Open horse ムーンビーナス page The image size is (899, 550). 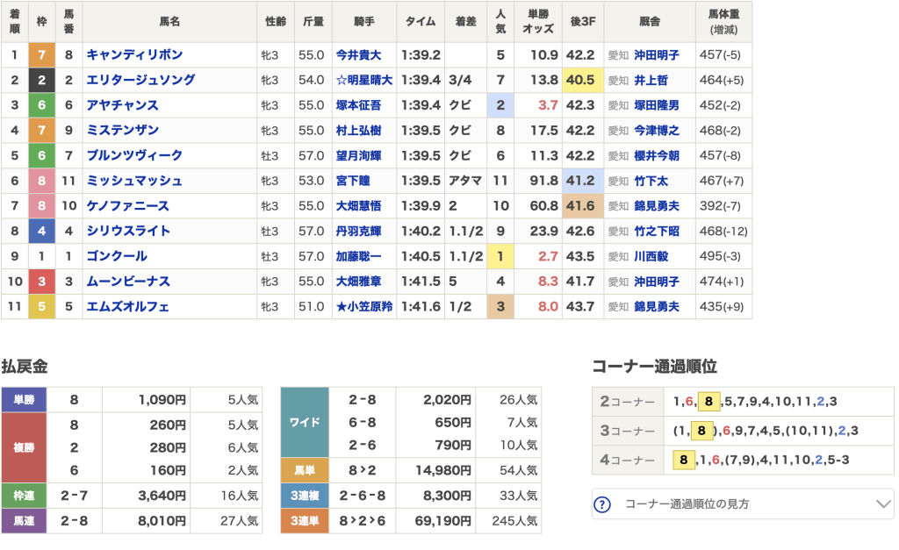pos(128,282)
